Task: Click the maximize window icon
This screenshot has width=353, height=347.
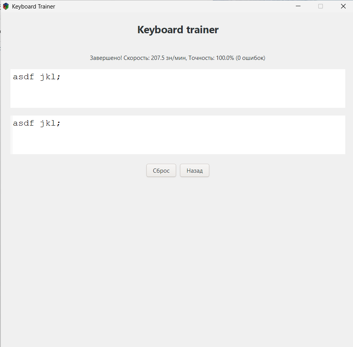Action: pyautogui.click(x=320, y=6)
